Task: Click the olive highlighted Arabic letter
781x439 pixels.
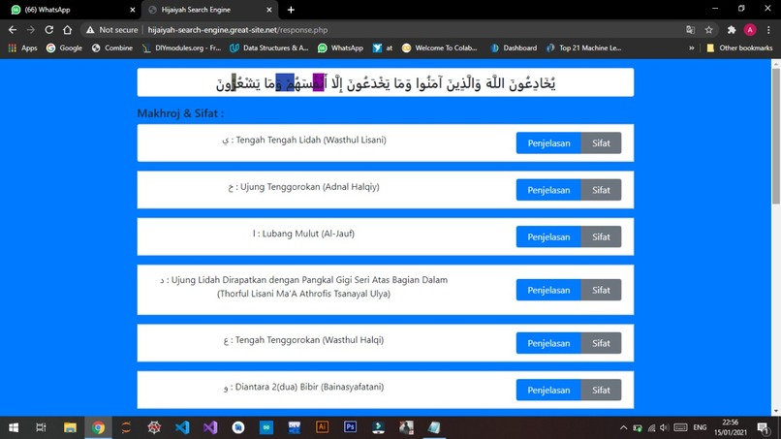Action: [x=234, y=82]
